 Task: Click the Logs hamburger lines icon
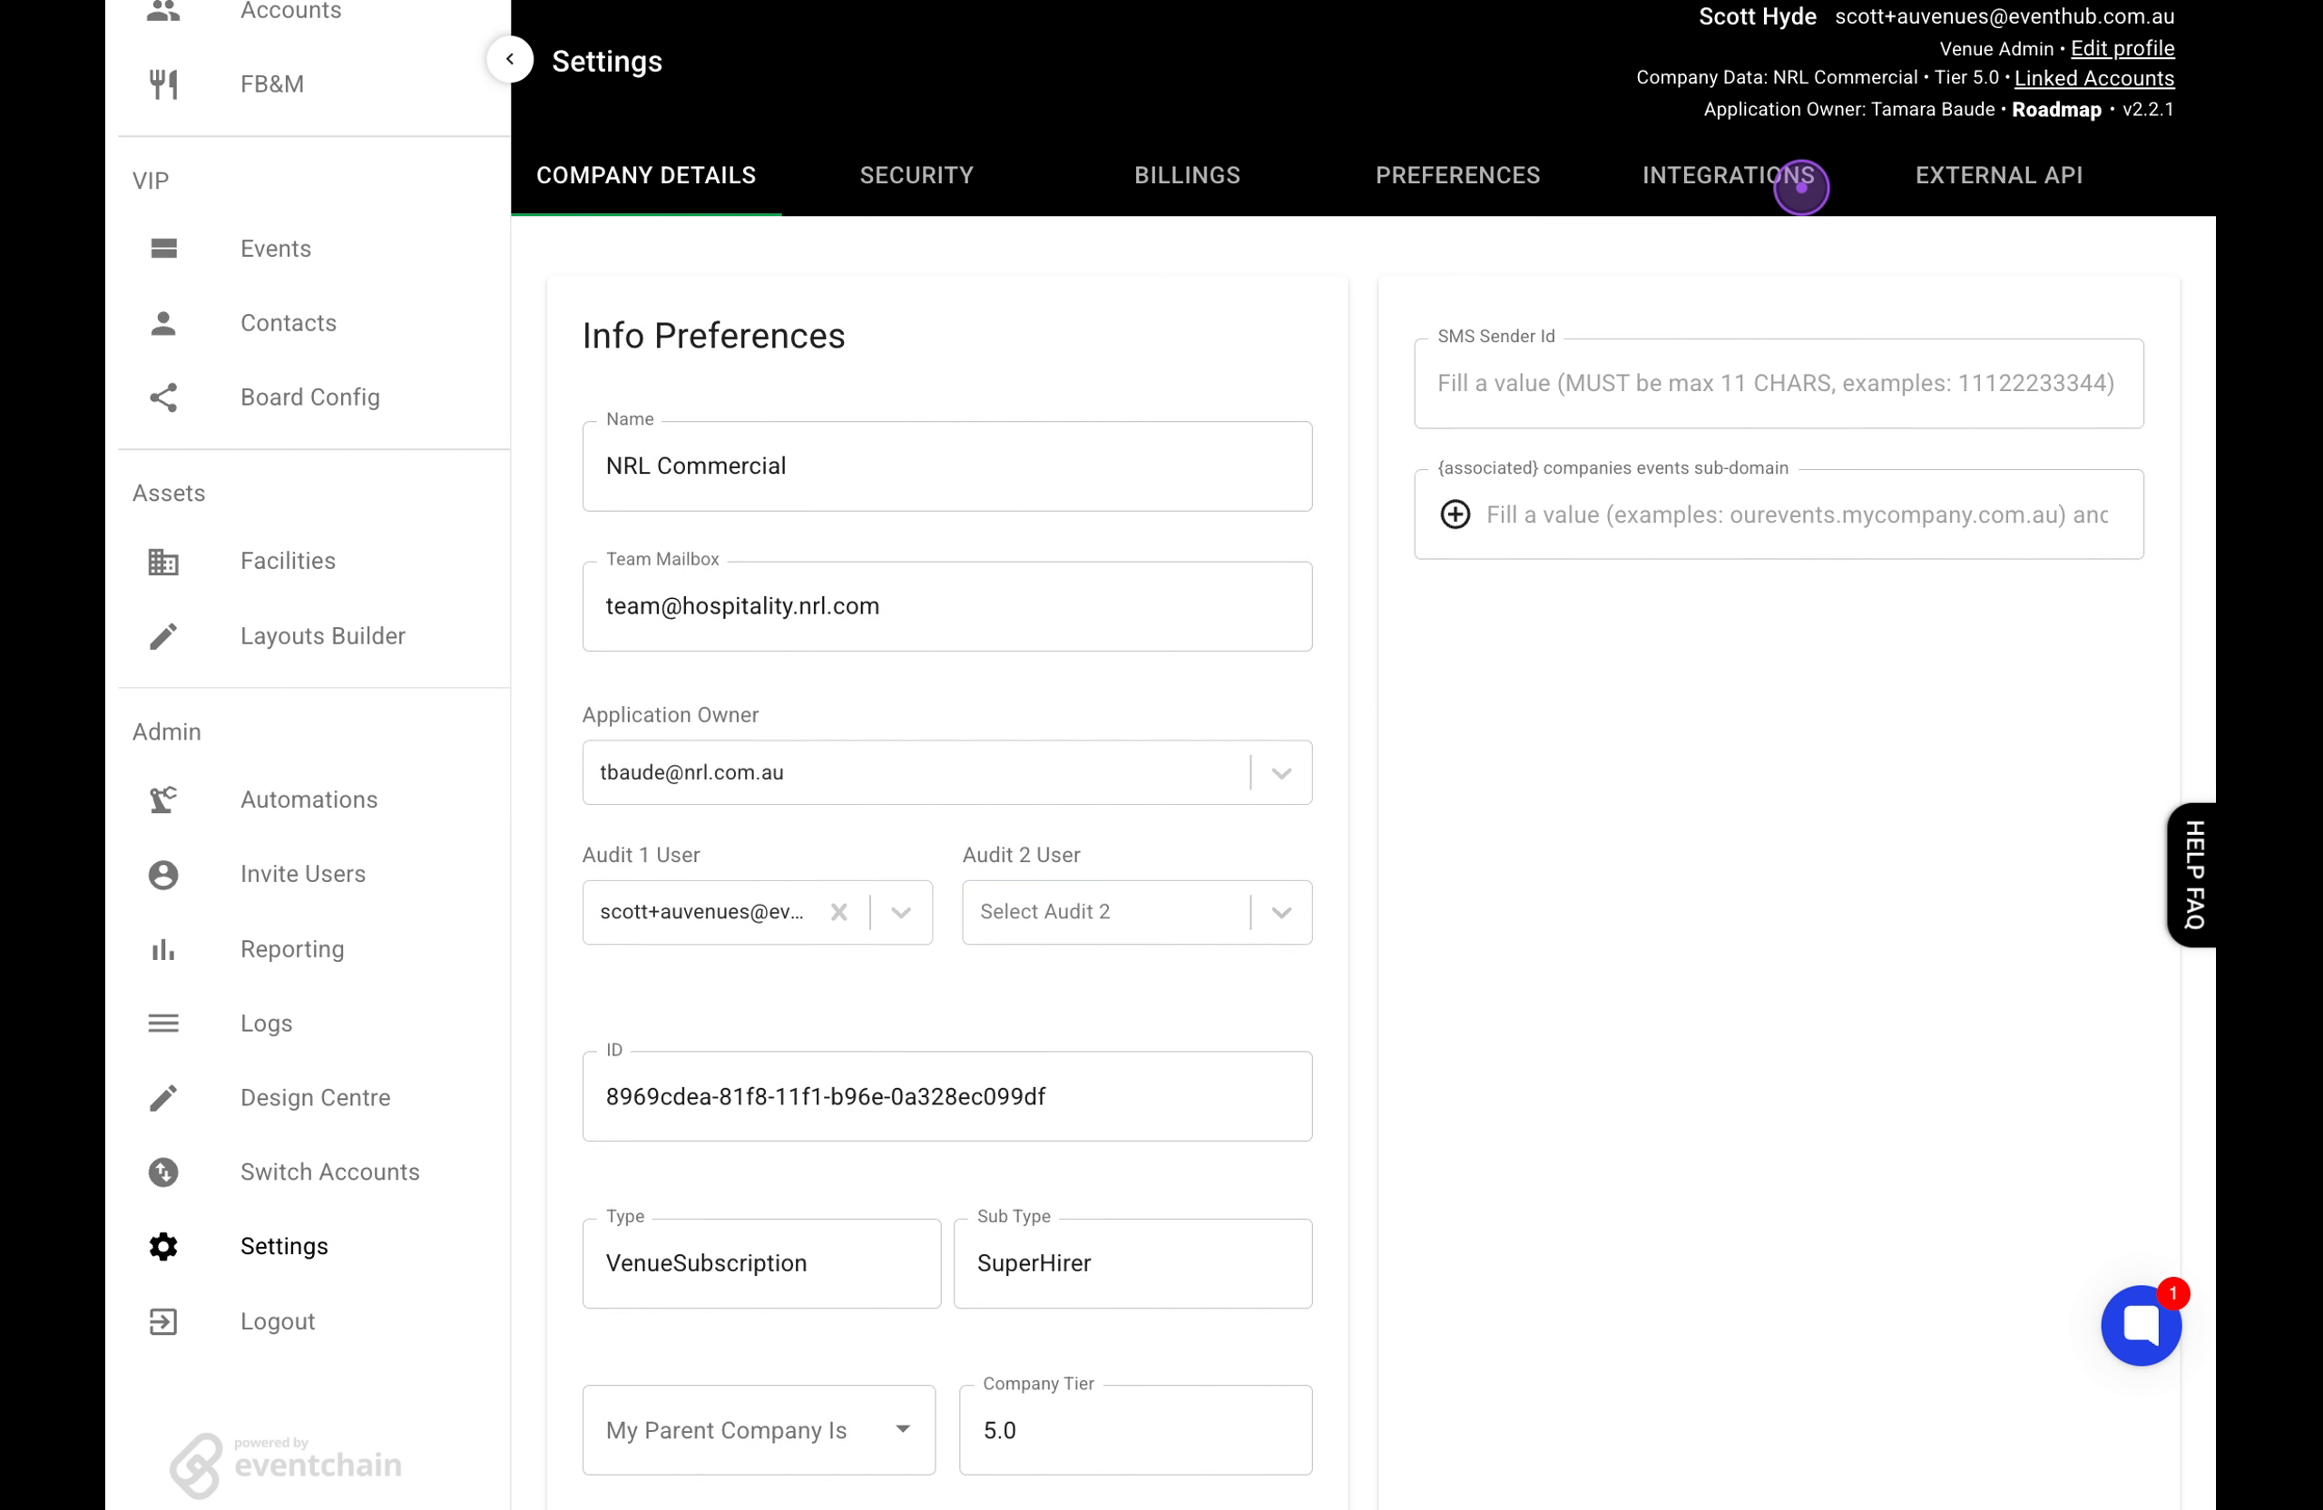(163, 1023)
